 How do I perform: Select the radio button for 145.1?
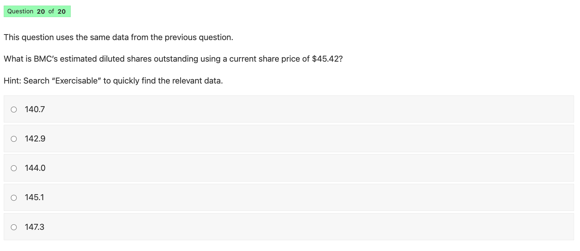point(14,198)
